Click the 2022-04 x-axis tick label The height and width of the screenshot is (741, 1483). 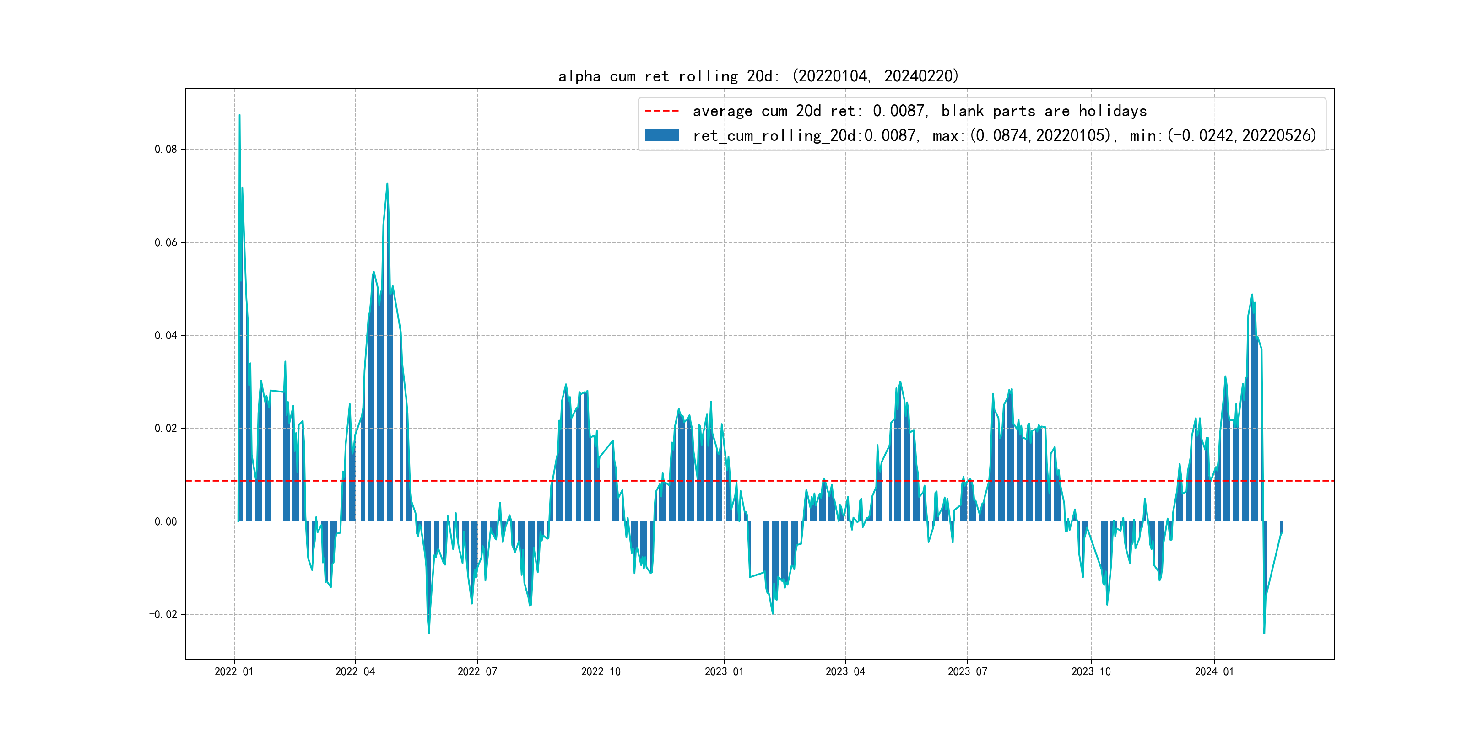(x=355, y=671)
